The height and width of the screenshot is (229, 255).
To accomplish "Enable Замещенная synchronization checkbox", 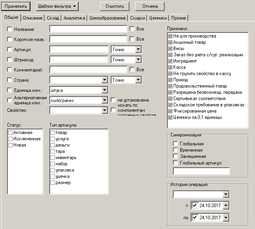I will click(175, 156).
